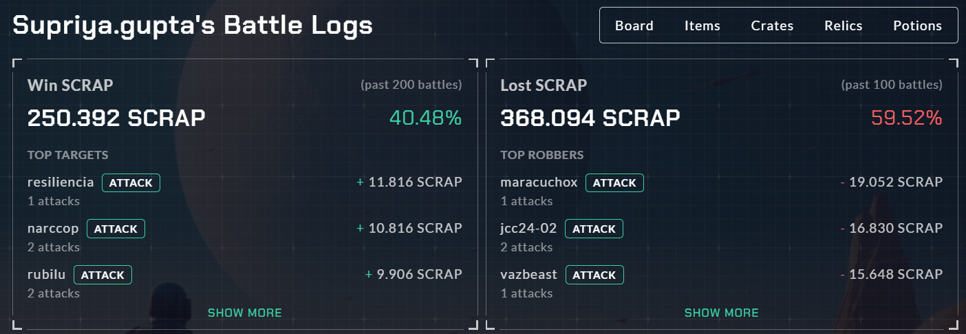
Task: Click the 40.48% win percentage
Action: pos(425,118)
